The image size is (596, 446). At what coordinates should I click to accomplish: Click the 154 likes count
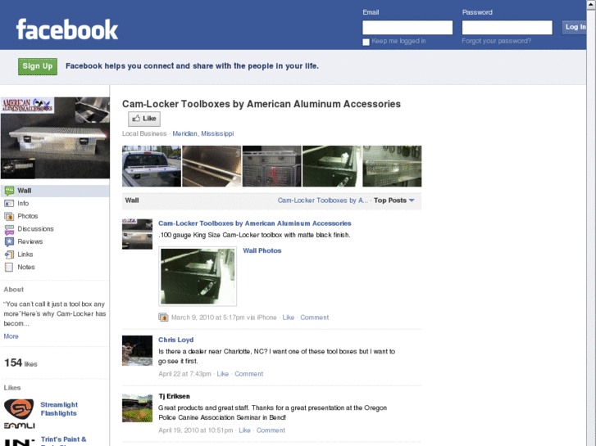point(20,363)
